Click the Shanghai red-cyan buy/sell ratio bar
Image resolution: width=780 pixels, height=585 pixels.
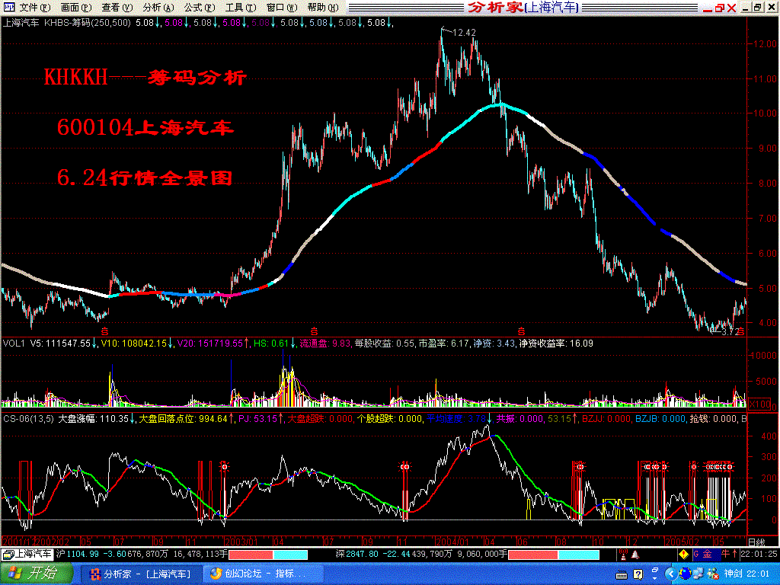(268, 555)
